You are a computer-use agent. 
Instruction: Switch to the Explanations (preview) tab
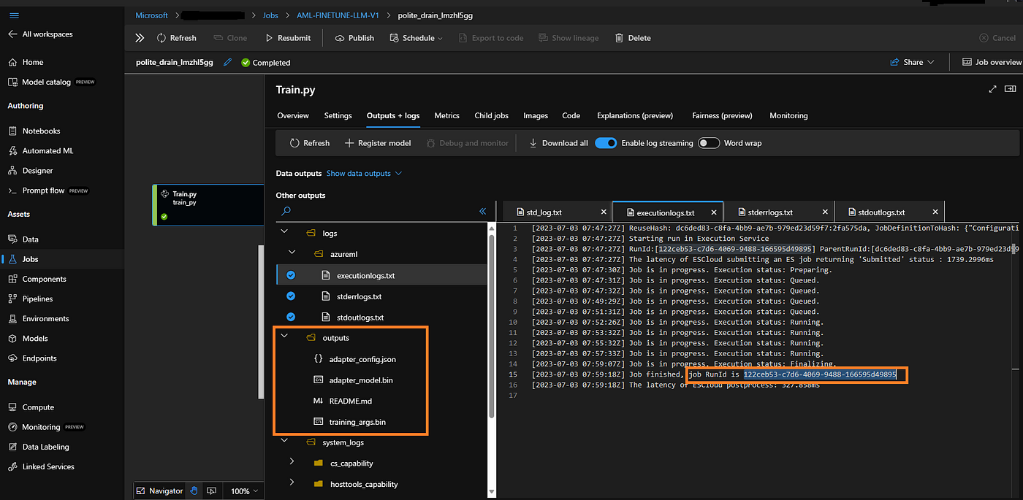(x=635, y=115)
